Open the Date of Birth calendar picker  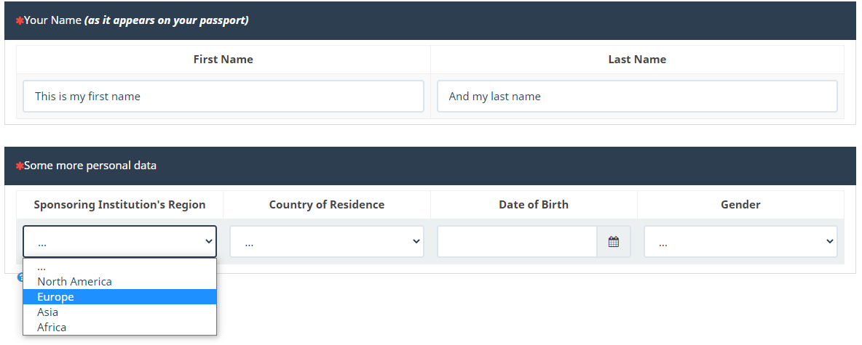614,242
